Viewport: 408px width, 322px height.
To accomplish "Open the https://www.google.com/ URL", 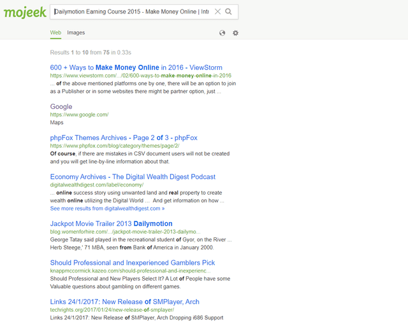I will point(79,115).
